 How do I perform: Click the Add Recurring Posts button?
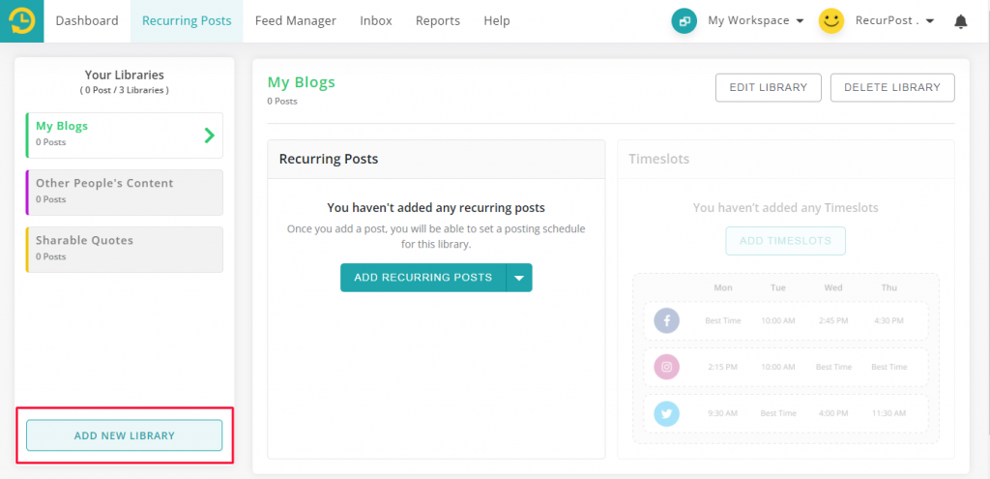[x=423, y=278]
